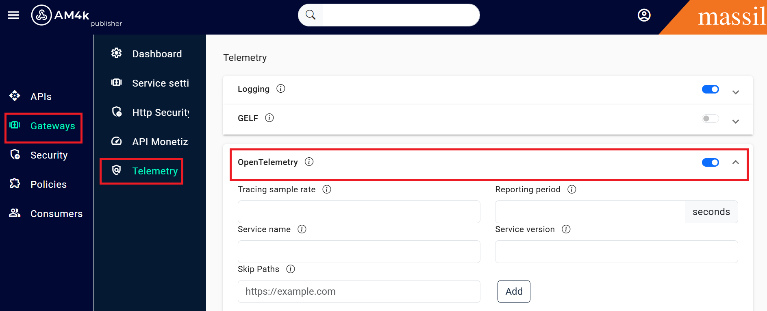This screenshot has height=311, width=767.
Task: Go to Http Security submenu
Action: (x=160, y=113)
